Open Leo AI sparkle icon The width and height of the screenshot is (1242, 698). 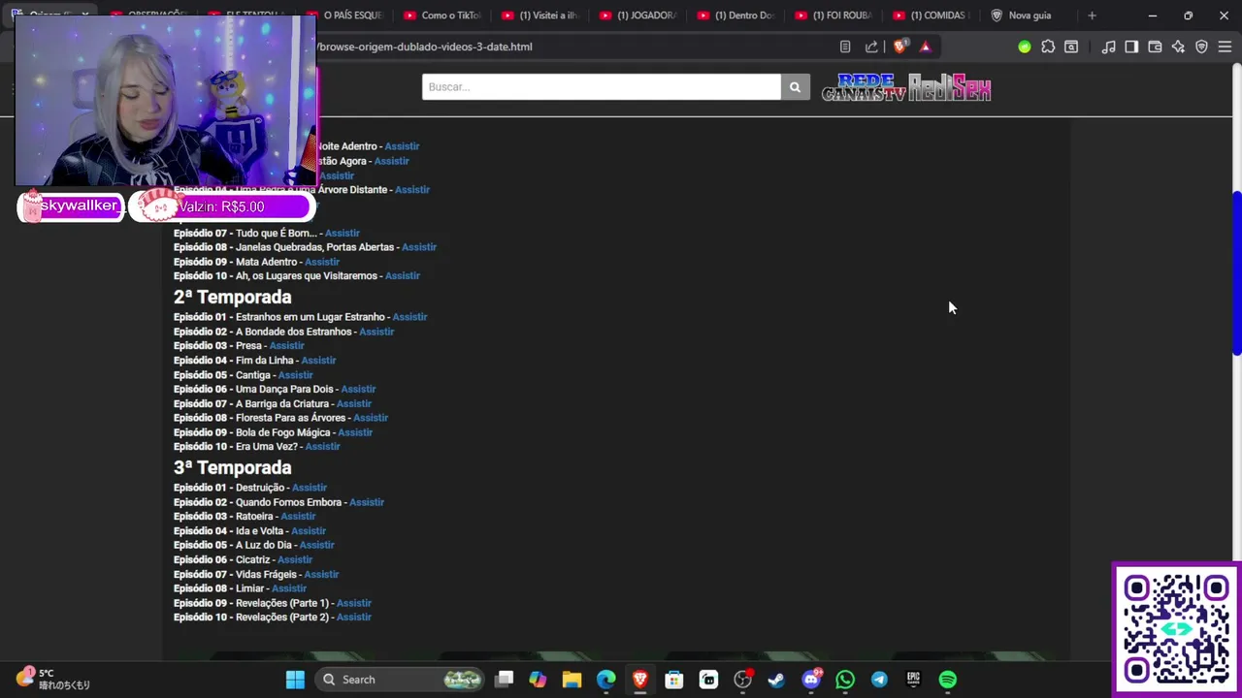[1178, 47]
